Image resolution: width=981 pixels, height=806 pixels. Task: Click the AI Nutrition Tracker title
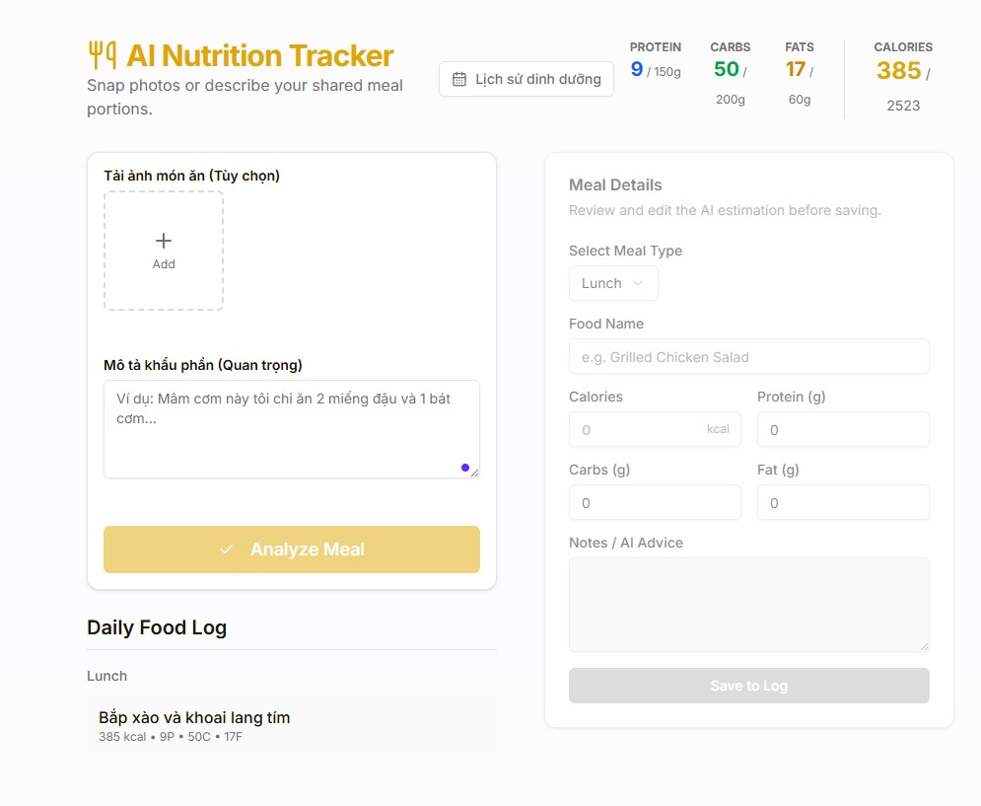click(x=260, y=54)
